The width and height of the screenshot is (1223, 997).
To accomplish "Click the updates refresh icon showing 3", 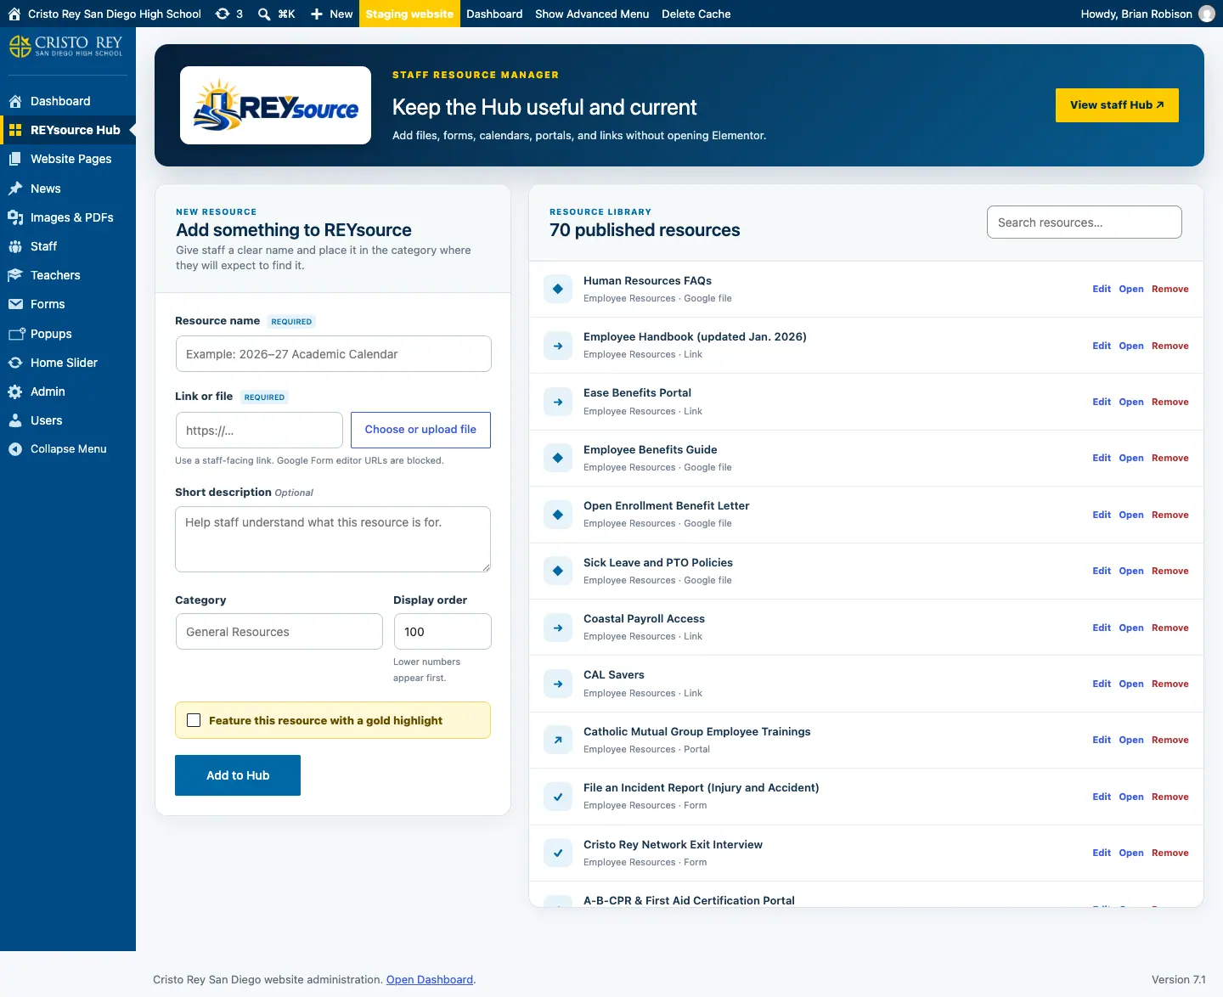I will pos(223,14).
